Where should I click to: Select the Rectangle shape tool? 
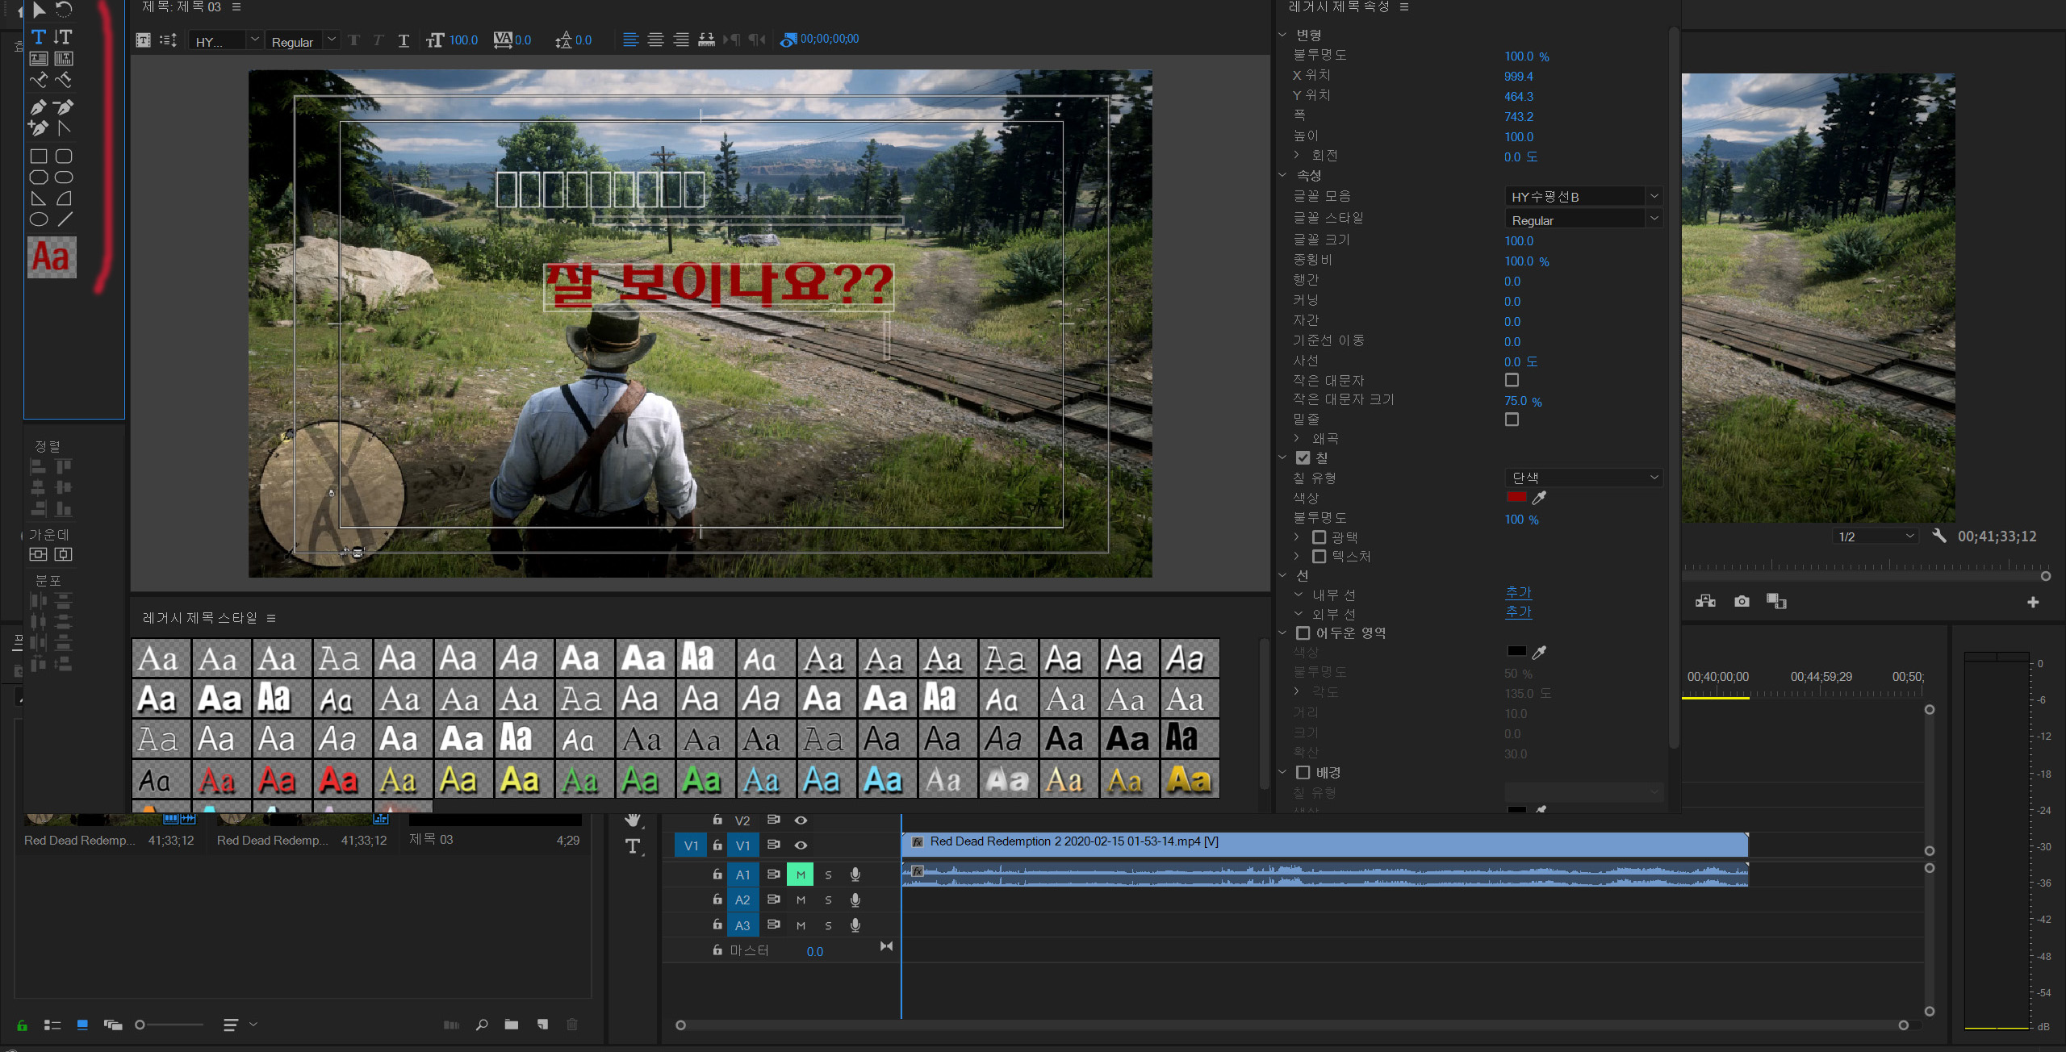coord(38,157)
